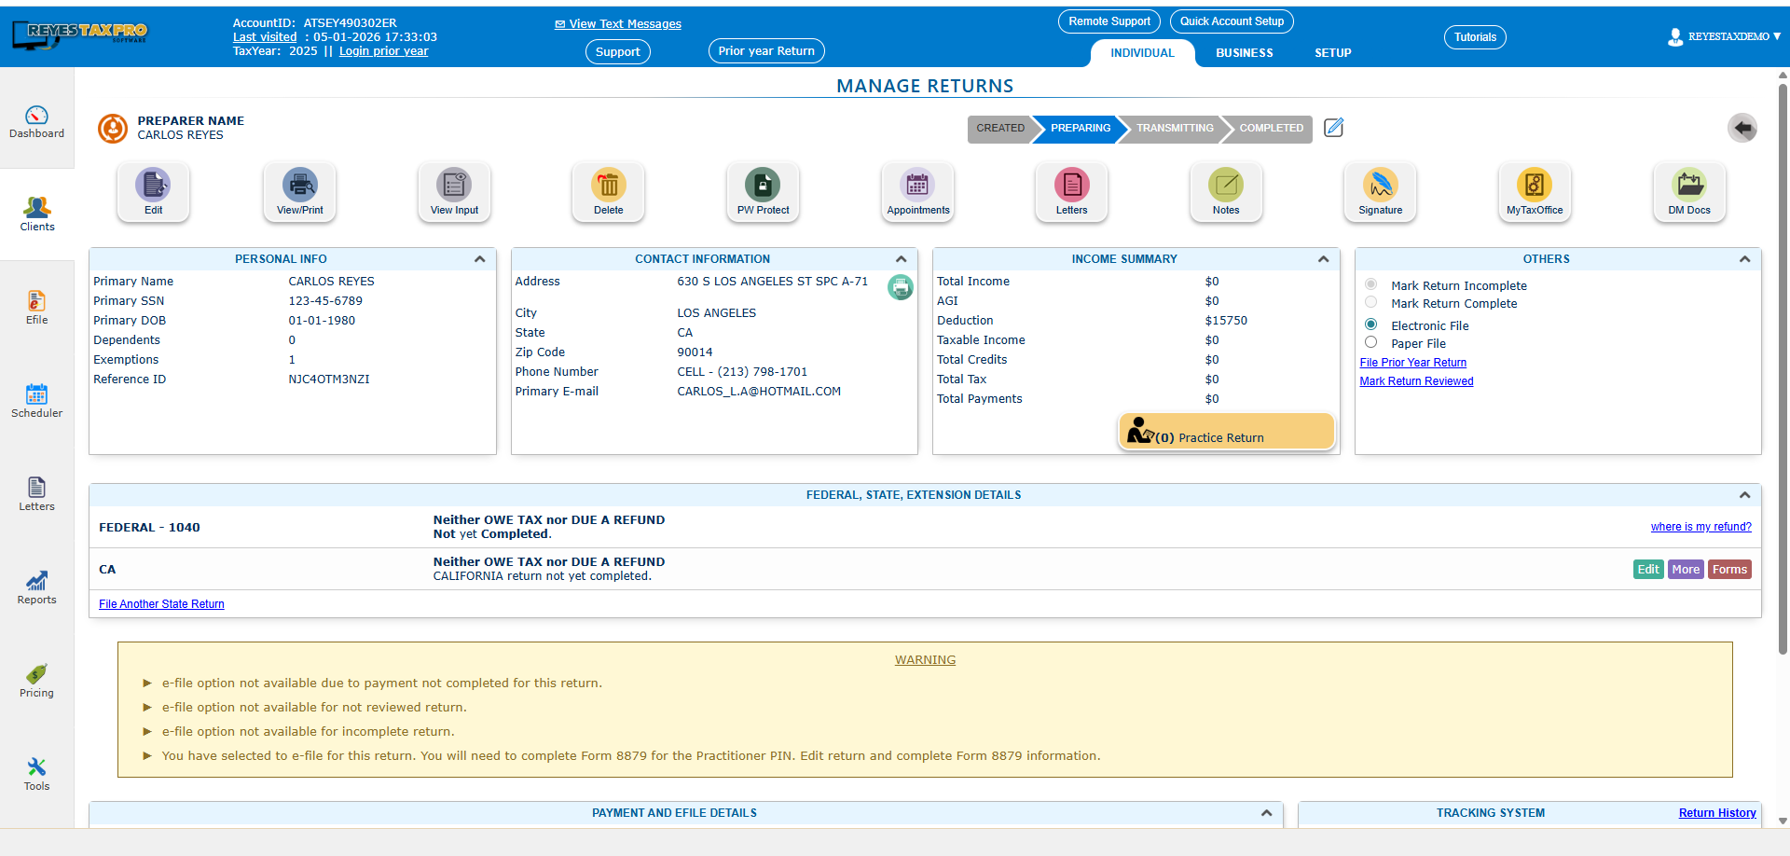Open PW Protect icon

[x=763, y=191]
